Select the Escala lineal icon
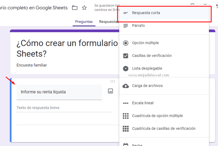This screenshot has width=218, height=146. pyautogui.click(x=126, y=103)
